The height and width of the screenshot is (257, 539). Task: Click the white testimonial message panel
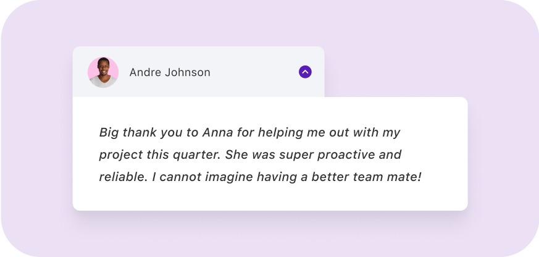pyautogui.click(x=270, y=154)
